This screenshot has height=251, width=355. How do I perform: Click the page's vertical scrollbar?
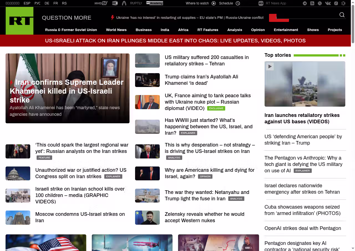[x=353, y=22]
